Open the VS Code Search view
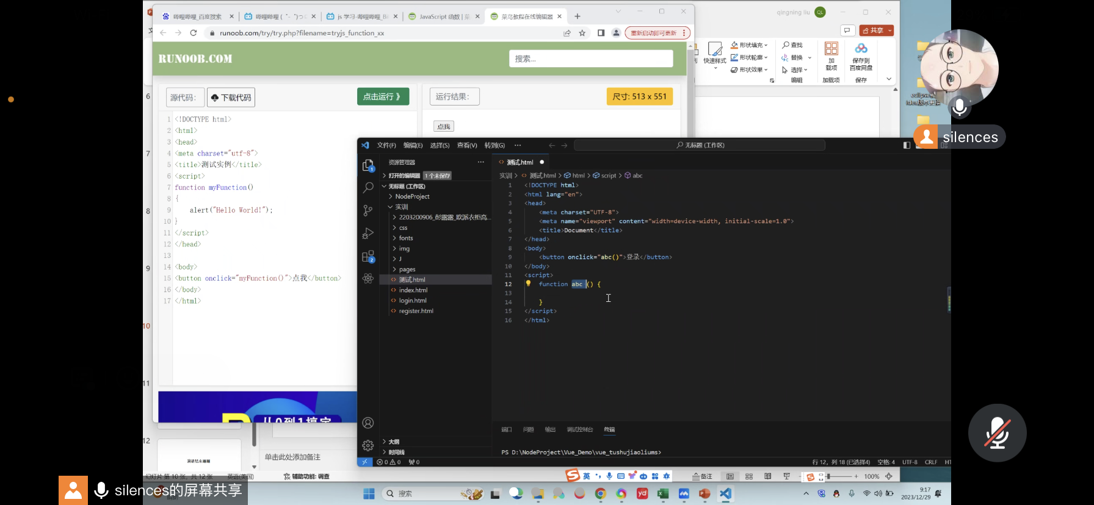 368,188
